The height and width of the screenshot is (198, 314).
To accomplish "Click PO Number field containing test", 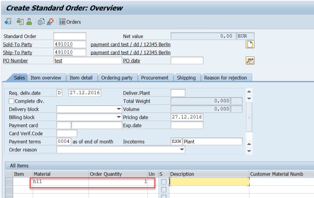I will [88, 61].
